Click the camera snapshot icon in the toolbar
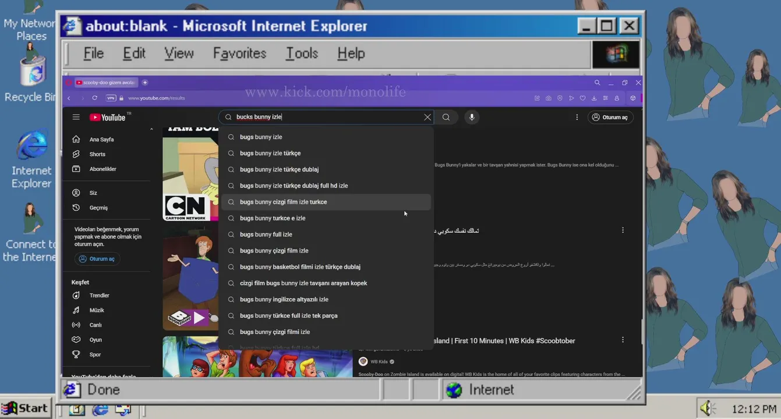The width and height of the screenshot is (781, 419). tap(549, 98)
